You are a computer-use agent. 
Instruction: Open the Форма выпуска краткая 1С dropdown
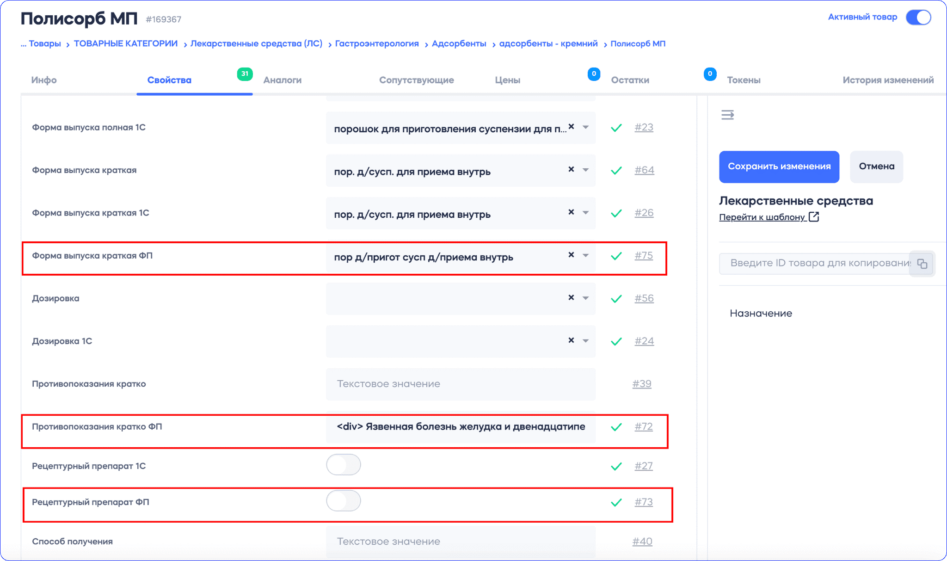586,213
